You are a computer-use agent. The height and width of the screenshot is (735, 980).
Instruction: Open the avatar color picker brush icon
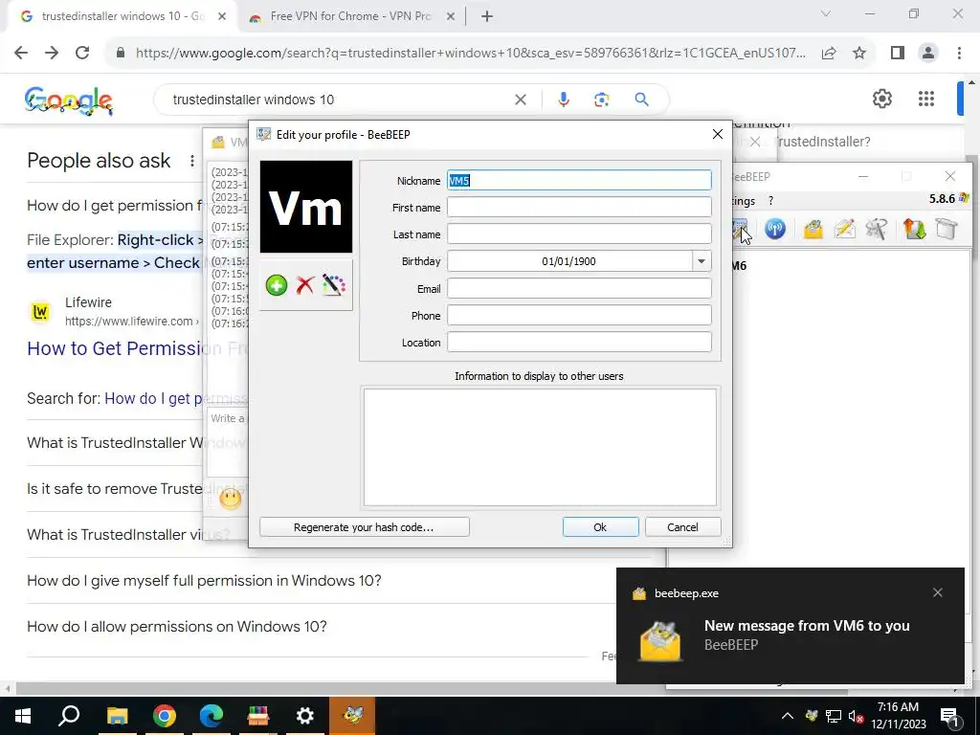(334, 285)
